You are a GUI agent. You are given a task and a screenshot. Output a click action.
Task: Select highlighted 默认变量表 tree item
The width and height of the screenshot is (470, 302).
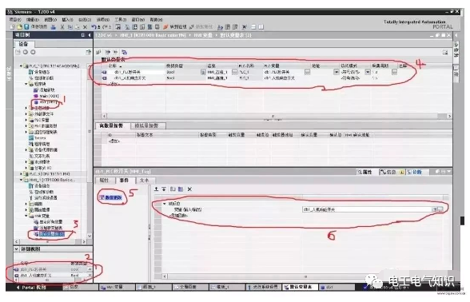(x=50, y=234)
